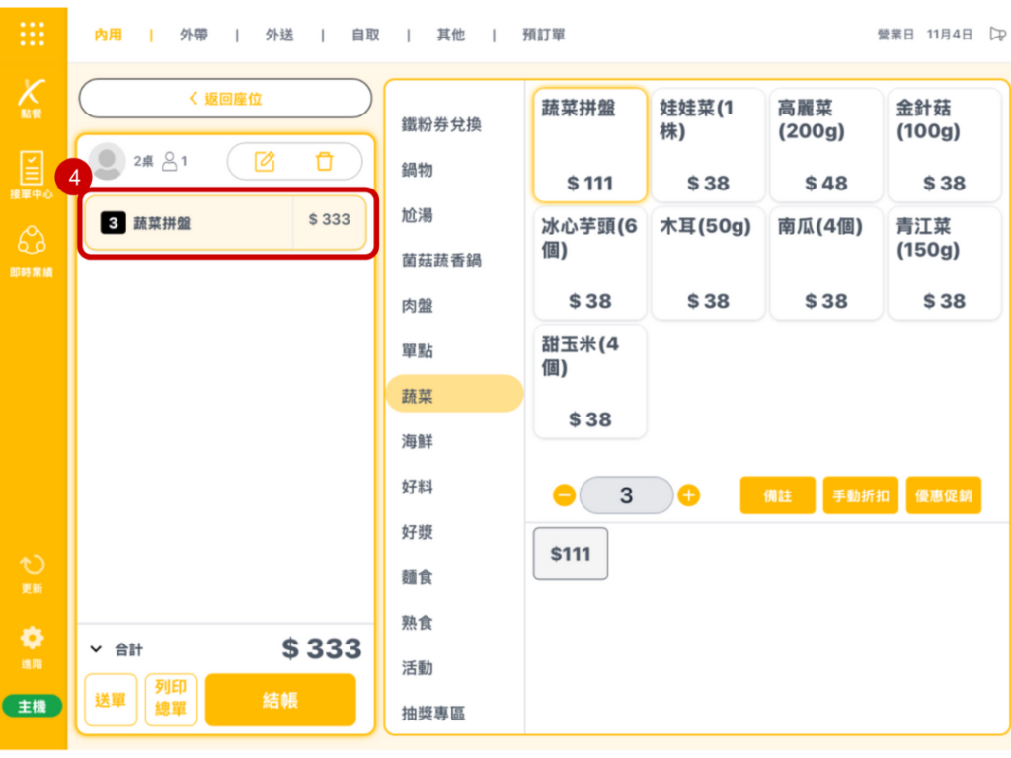Switch to the 外帶 takeout tab

pos(194,35)
